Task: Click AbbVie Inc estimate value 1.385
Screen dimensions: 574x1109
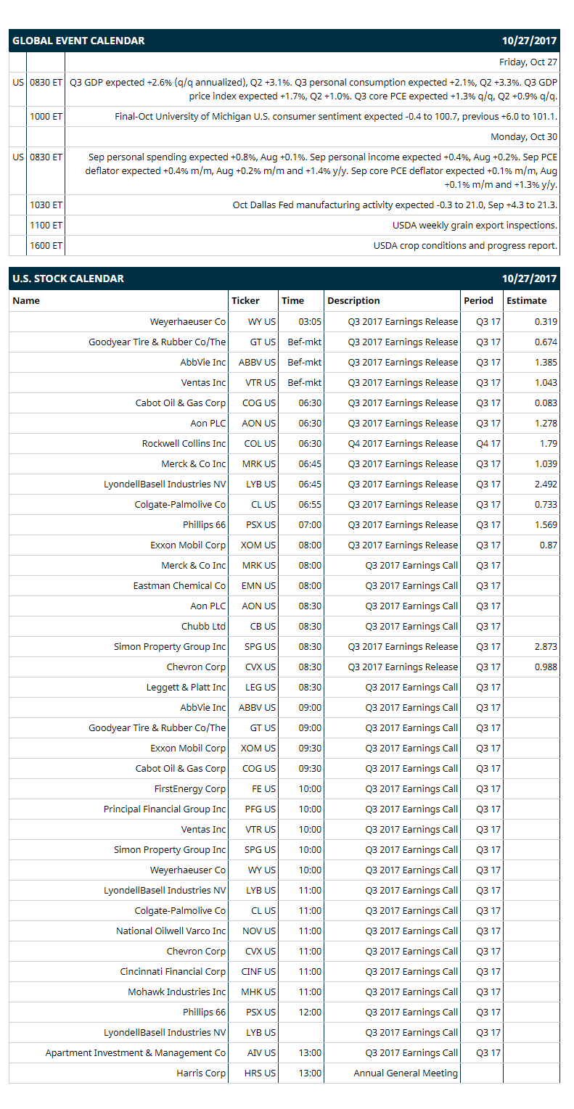Action: coord(546,362)
